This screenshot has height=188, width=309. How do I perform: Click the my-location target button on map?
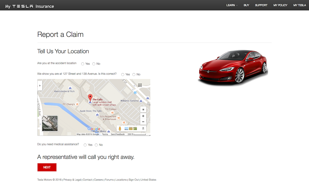(143, 109)
